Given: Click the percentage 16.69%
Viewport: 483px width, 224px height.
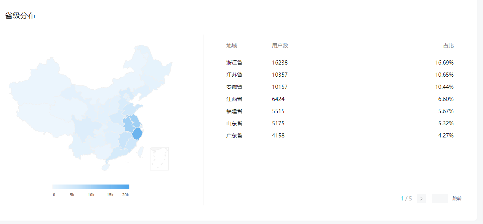Looking at the screenshot, I should tap(445, 63).
